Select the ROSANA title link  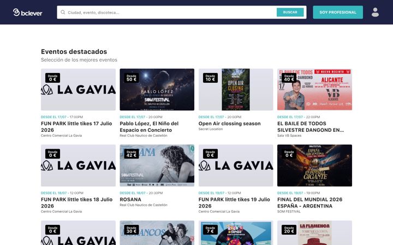130,199
